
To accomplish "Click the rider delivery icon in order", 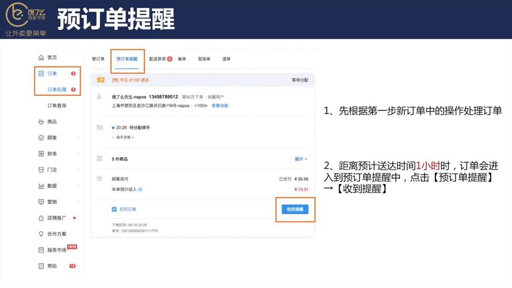I will point(100,127).
